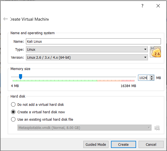This screenshot has width=167, height=151.
Task: Select Create a virtual hard disk now
Action: (13, 112)
